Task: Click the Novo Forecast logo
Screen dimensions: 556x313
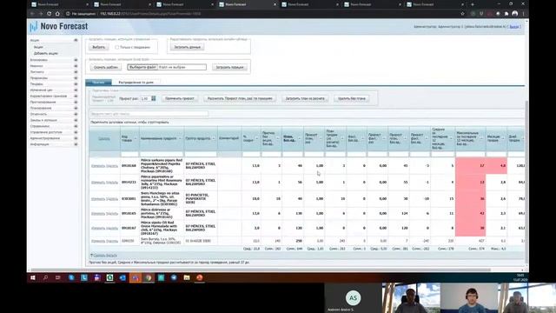Action: point(59,26)
